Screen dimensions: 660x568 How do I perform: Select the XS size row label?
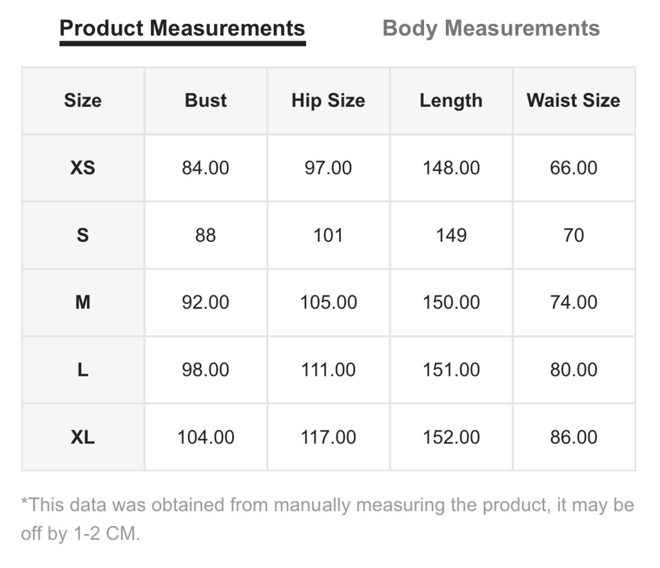tap(83, 168)
